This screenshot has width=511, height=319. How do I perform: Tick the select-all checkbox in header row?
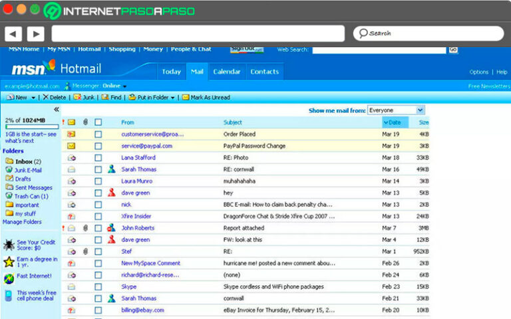click(98, 122)
